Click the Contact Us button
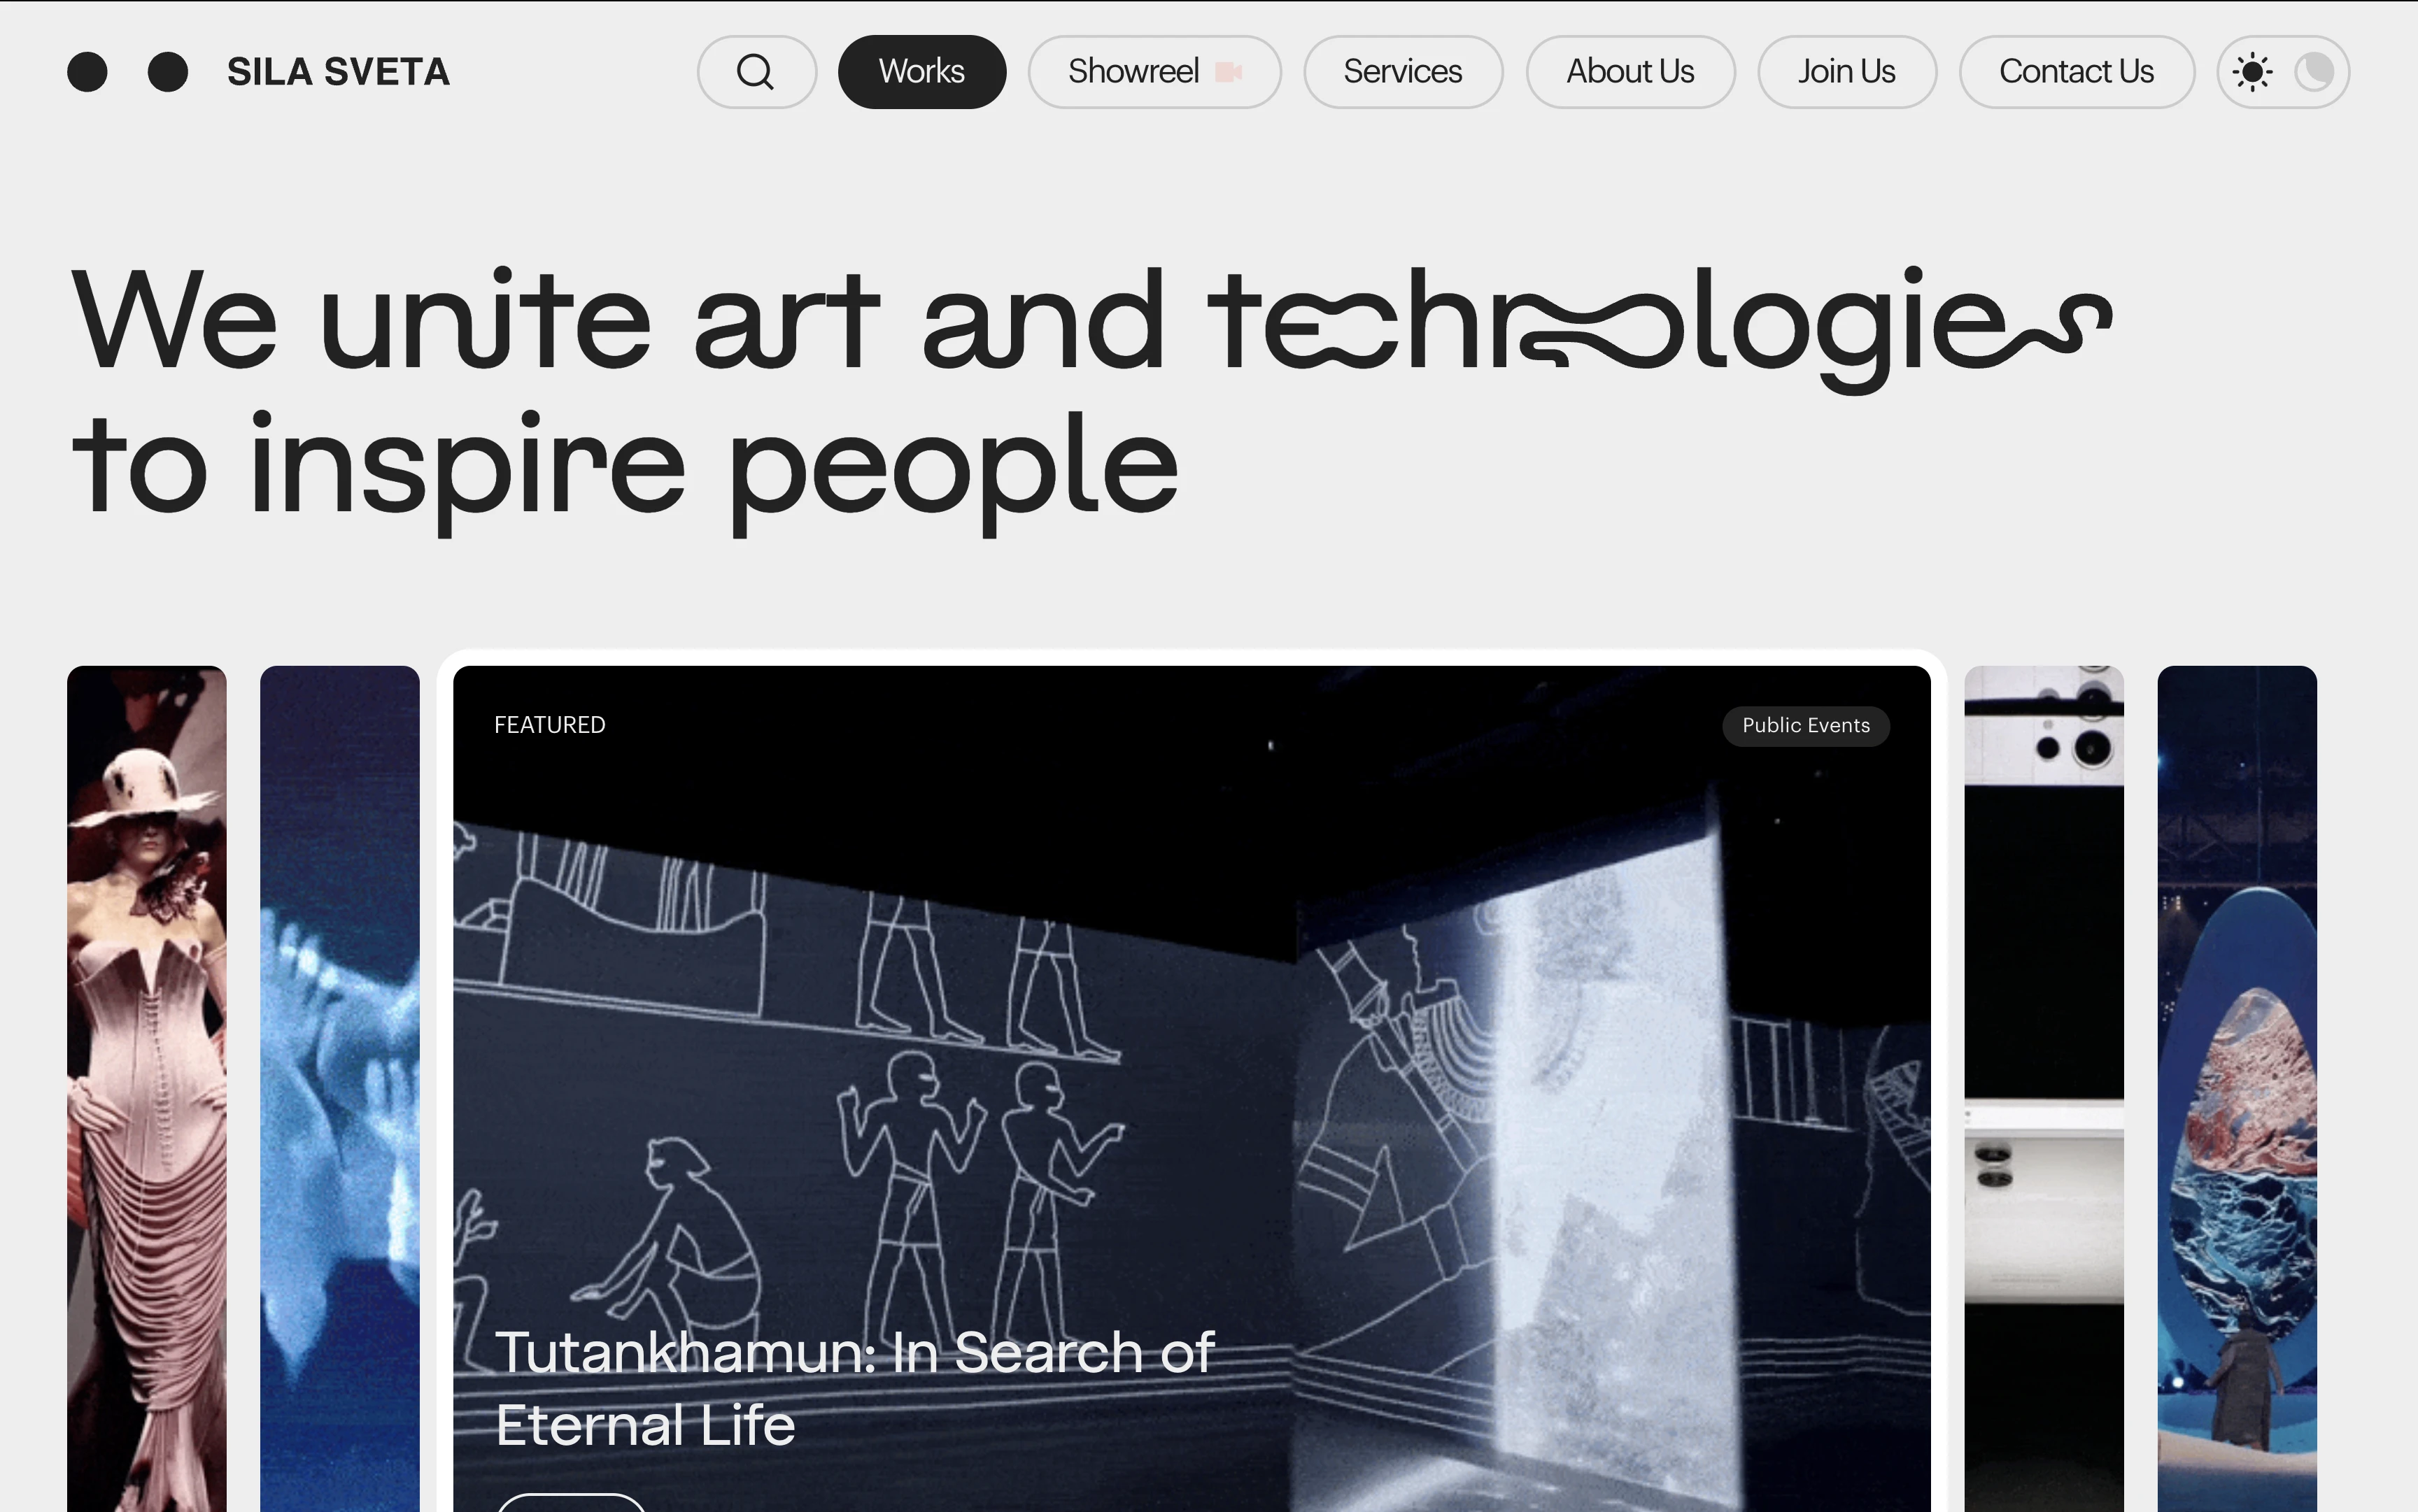2418x1512 pixels. click(2076, 72)
